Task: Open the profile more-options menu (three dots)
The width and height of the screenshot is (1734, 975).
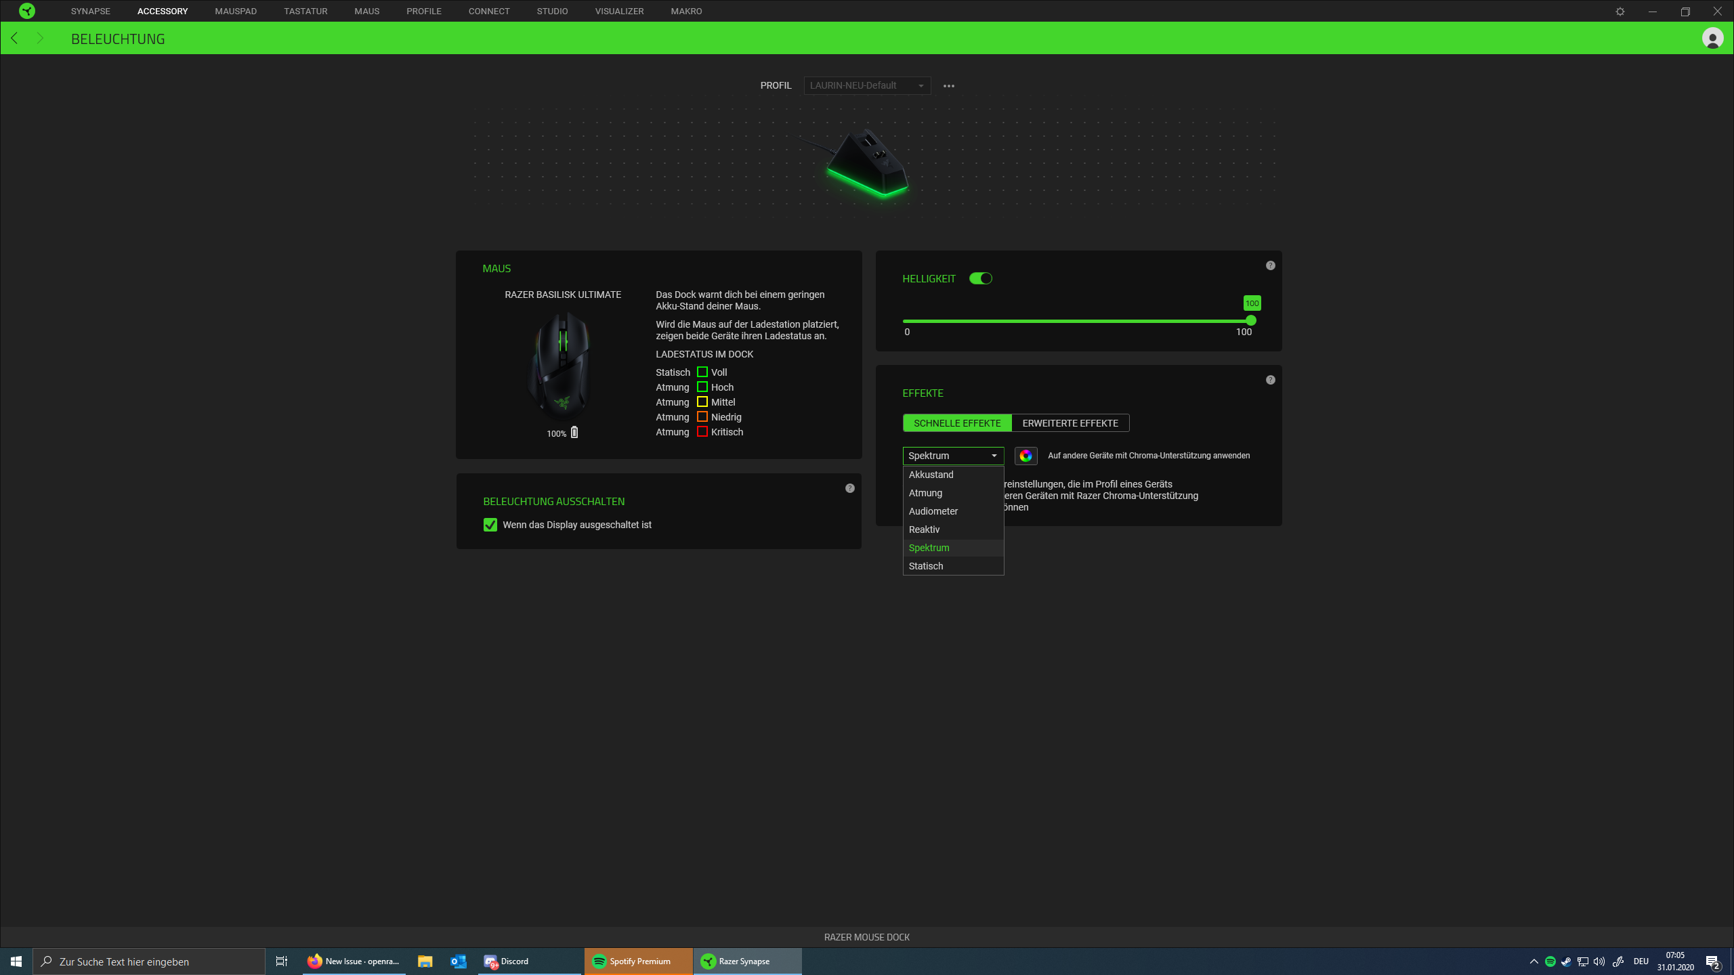Action: click(948, 85)
